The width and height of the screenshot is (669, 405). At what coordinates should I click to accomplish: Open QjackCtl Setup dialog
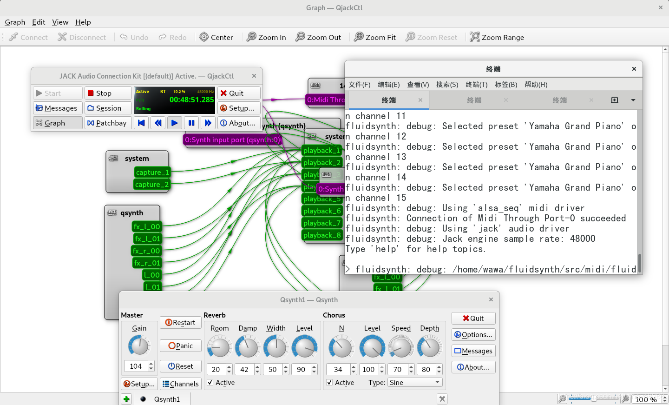tap(239, 108)
